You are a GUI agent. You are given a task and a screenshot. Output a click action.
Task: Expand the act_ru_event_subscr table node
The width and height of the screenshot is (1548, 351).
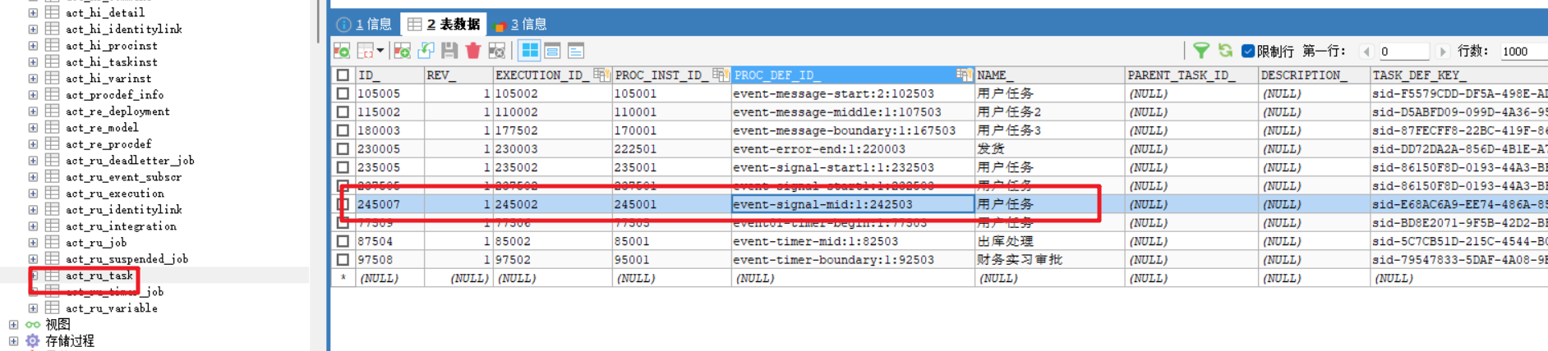(33, 176)
